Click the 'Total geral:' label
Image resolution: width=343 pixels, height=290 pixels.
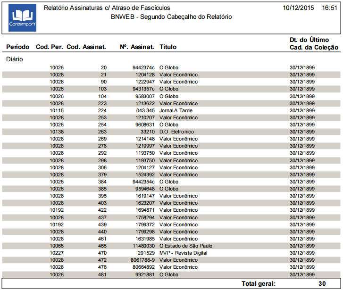pos(259,284)
